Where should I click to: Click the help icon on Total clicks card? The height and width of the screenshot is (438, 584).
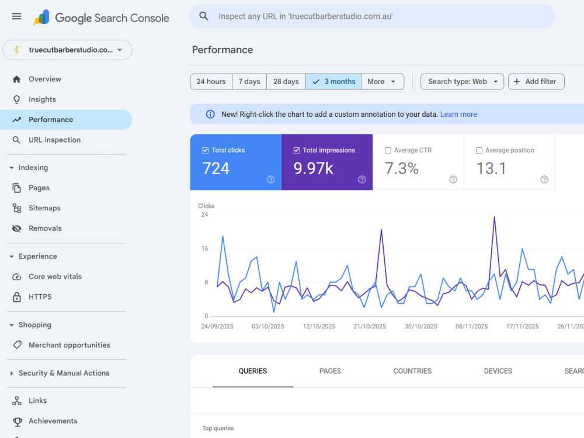pyautogui.click(x=271, y=179)
